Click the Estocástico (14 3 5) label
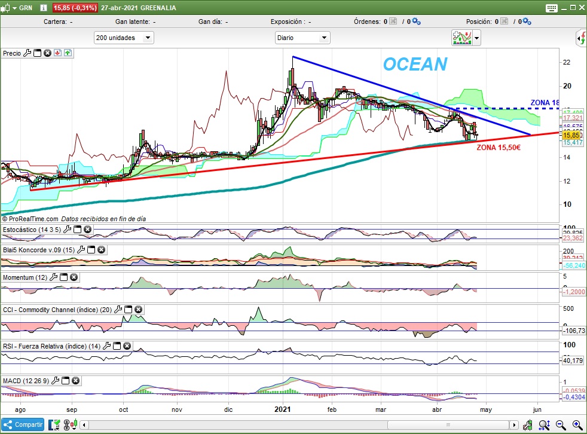Viewport: 587px width, 434px height. 32,230
